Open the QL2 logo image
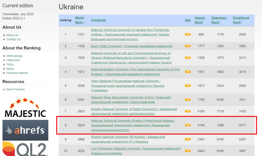Image resolution: width=262 pixels, height=156 pixels. pyautogui.click(x=25, y=149)
